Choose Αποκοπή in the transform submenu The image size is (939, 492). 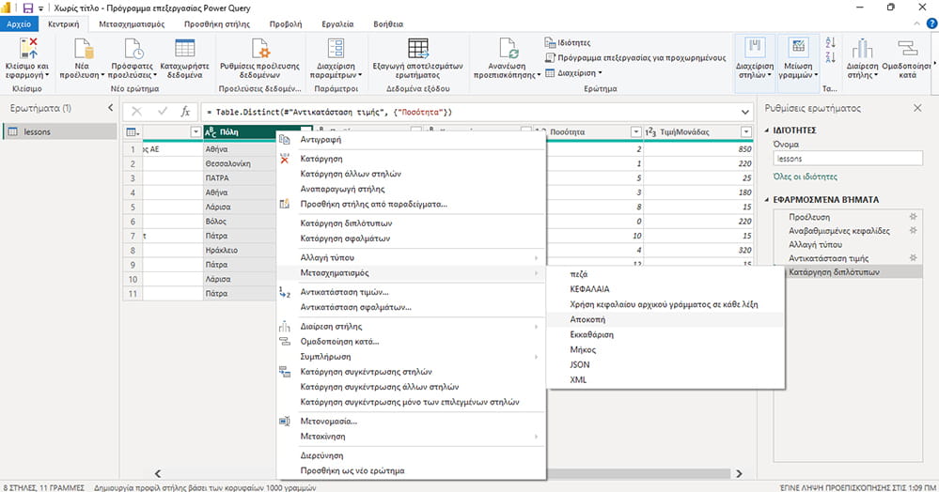[665, 319]
